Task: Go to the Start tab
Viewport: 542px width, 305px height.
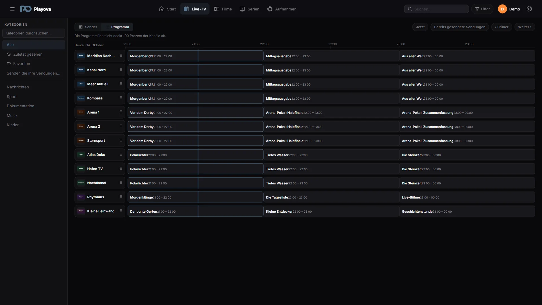Action: pos(167,9)
